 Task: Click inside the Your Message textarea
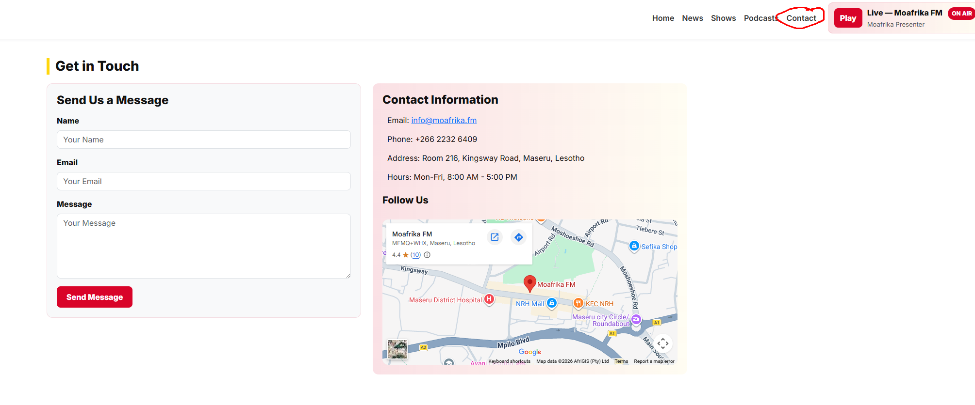pyautogui.click(x=203, y=246)
